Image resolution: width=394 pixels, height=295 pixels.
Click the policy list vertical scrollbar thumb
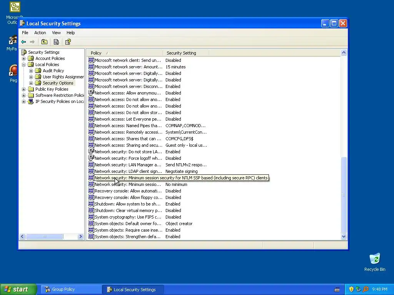pos(344,195)
